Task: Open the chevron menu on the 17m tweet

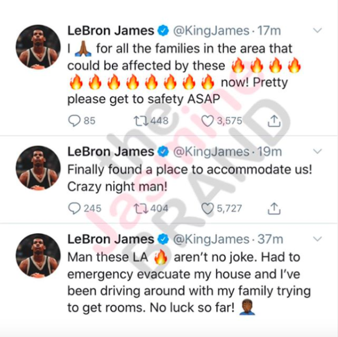Action: pyautogui.click(x=318, y=31)
